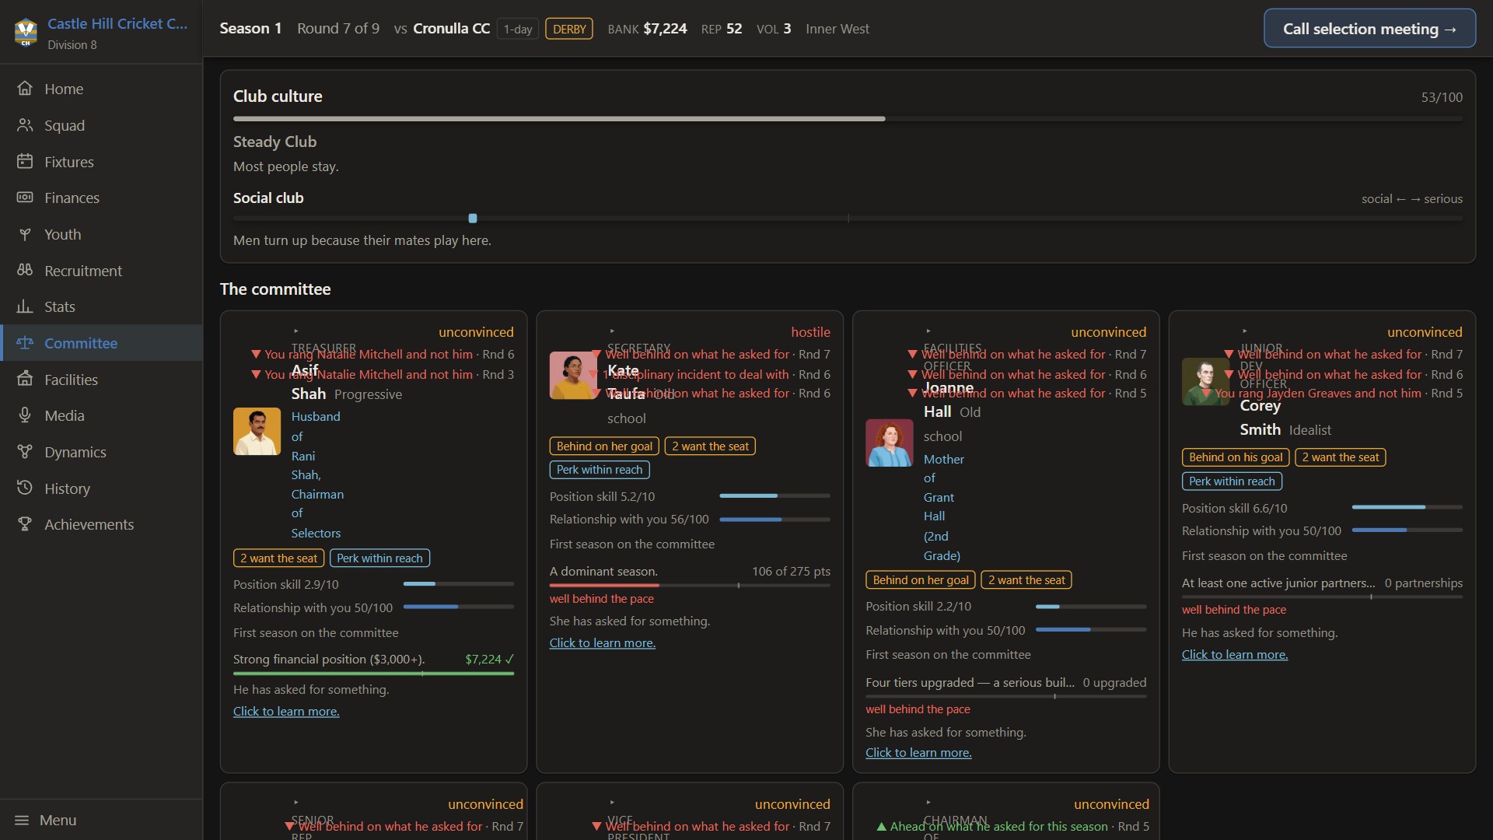
Task: Click the DERBY badge in header
Action: 569,29
